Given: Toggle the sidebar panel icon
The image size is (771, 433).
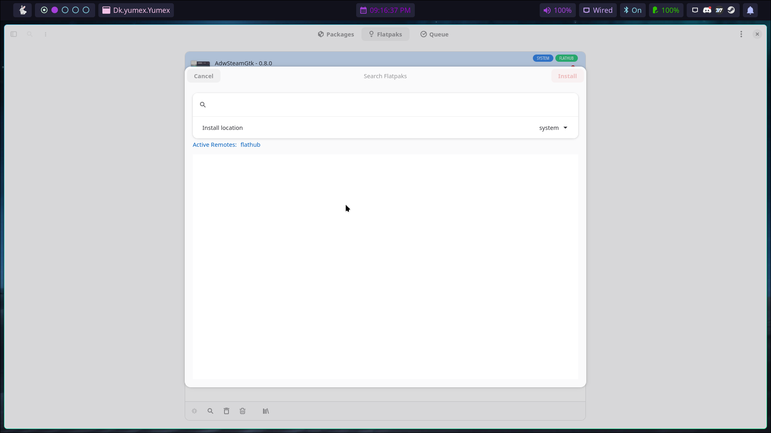Looking at the screenshot, I should pyautogui.click(x=14, y=34).
